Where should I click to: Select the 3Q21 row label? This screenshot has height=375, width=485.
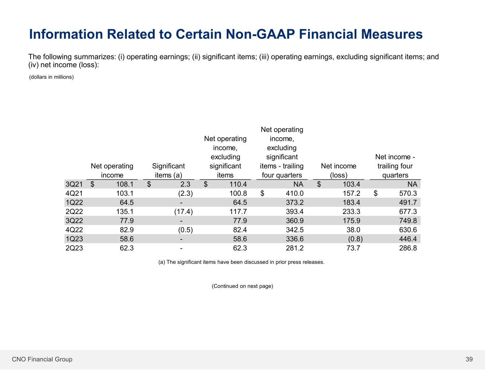[74, 184]
